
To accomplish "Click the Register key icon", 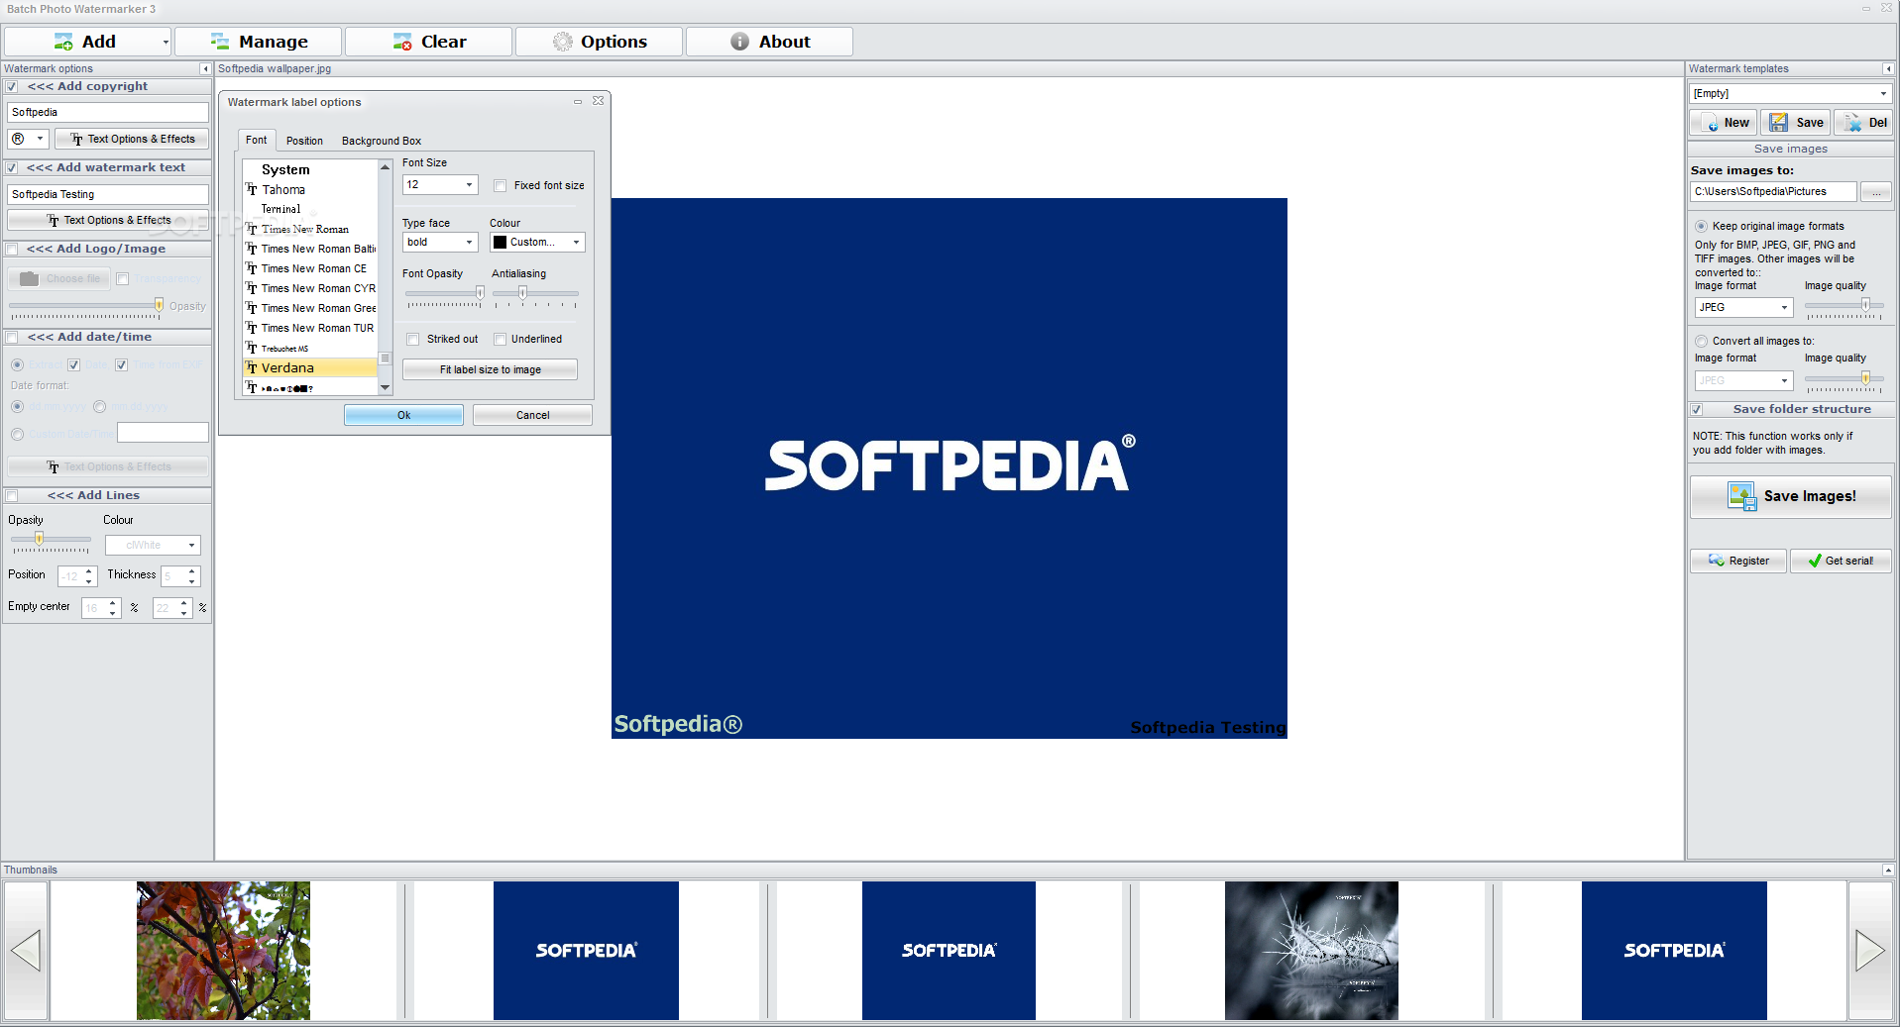I will [x=1717, y=561].
